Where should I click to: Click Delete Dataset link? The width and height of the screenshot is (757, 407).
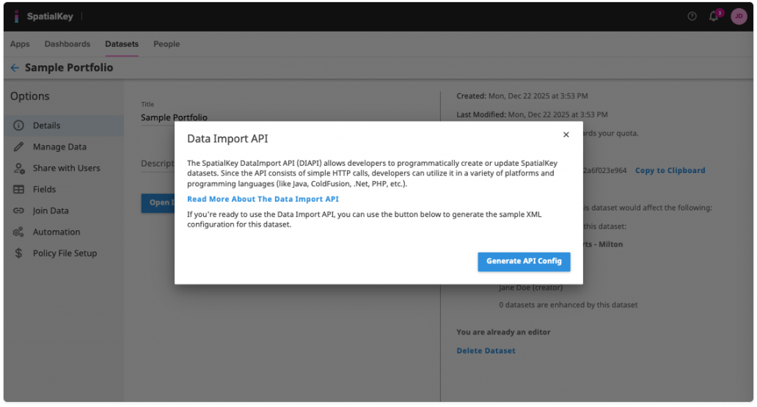[x=486, y=351]
